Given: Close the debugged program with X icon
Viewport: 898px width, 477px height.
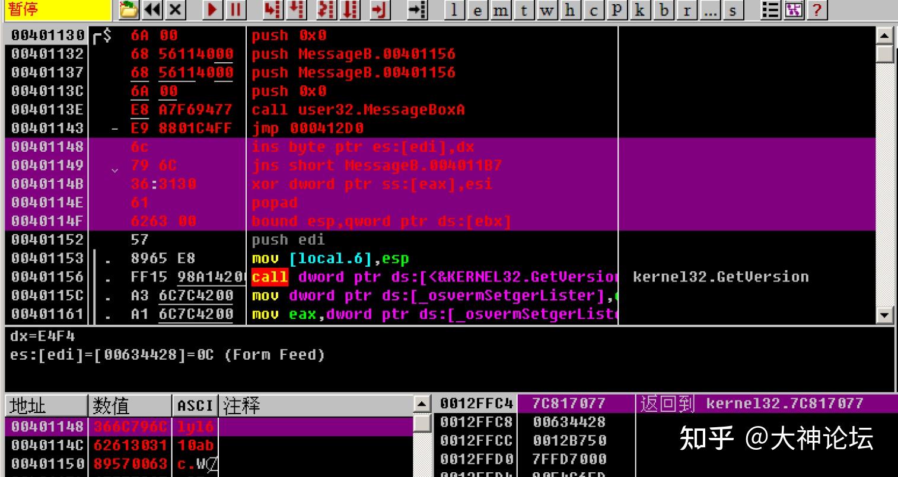Looking at the screenshot, I should (175, 10).
